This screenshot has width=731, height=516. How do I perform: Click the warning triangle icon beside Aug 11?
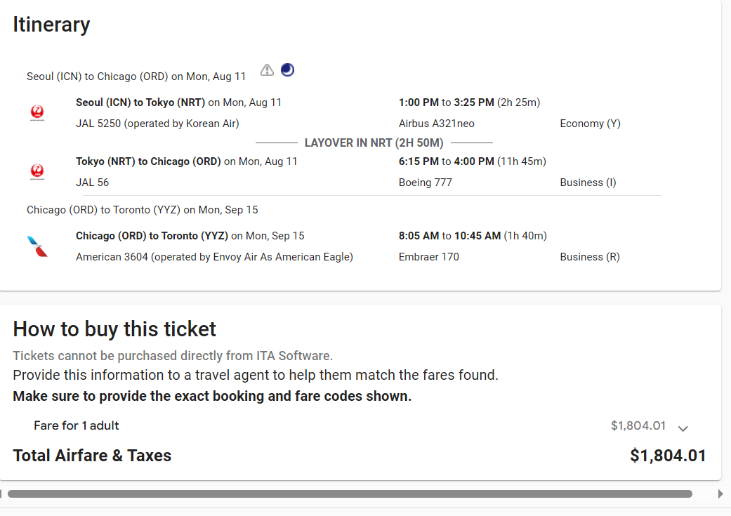point(267,70)
